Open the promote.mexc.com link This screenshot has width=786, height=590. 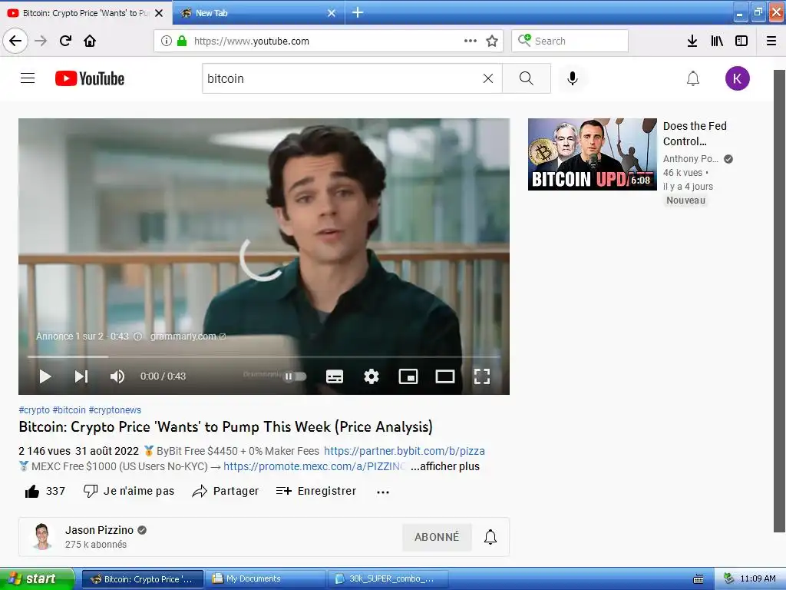314,466
